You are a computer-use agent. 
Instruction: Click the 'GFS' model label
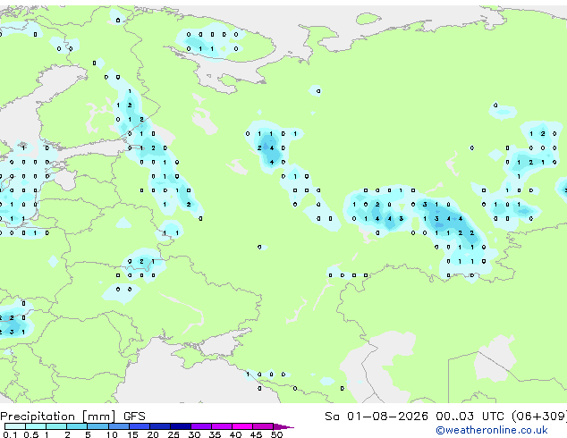coord(134,417)
